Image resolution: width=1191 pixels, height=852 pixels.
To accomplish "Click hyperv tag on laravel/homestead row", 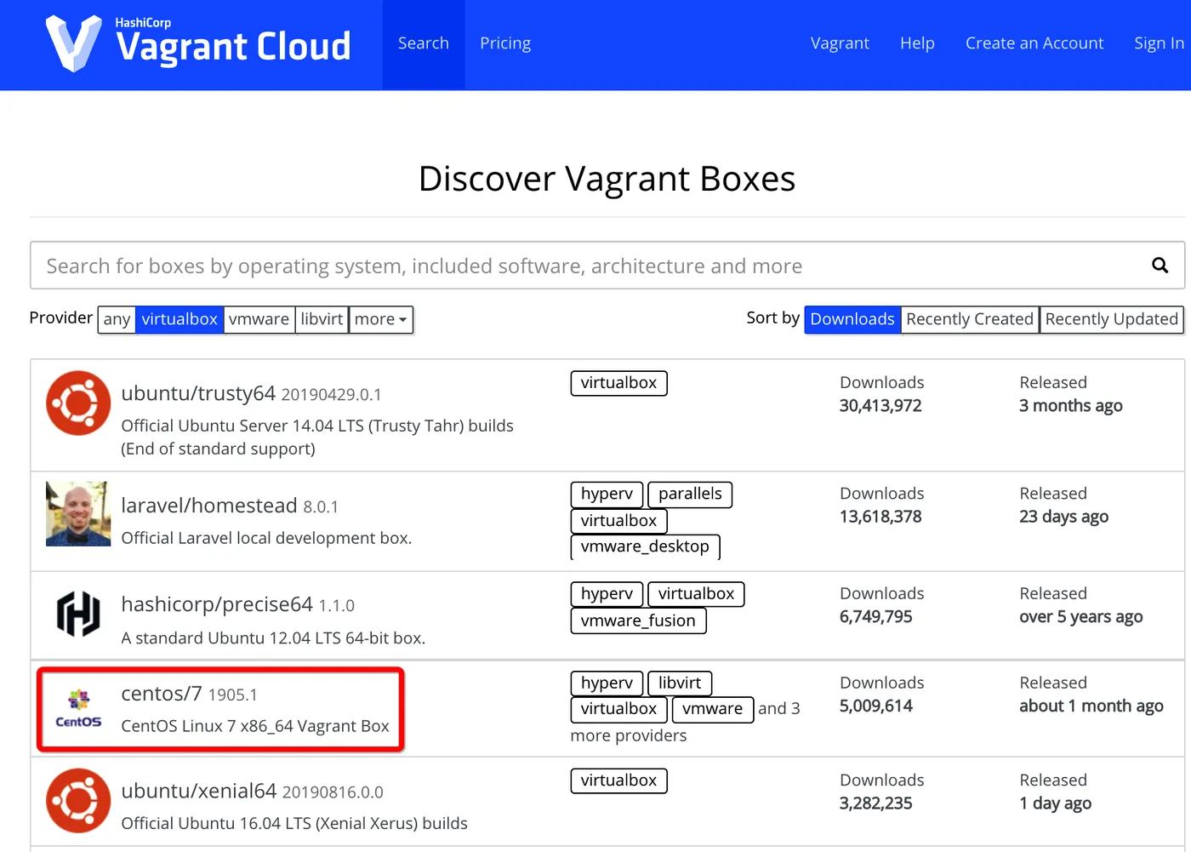I will click(x=607, y=494).
